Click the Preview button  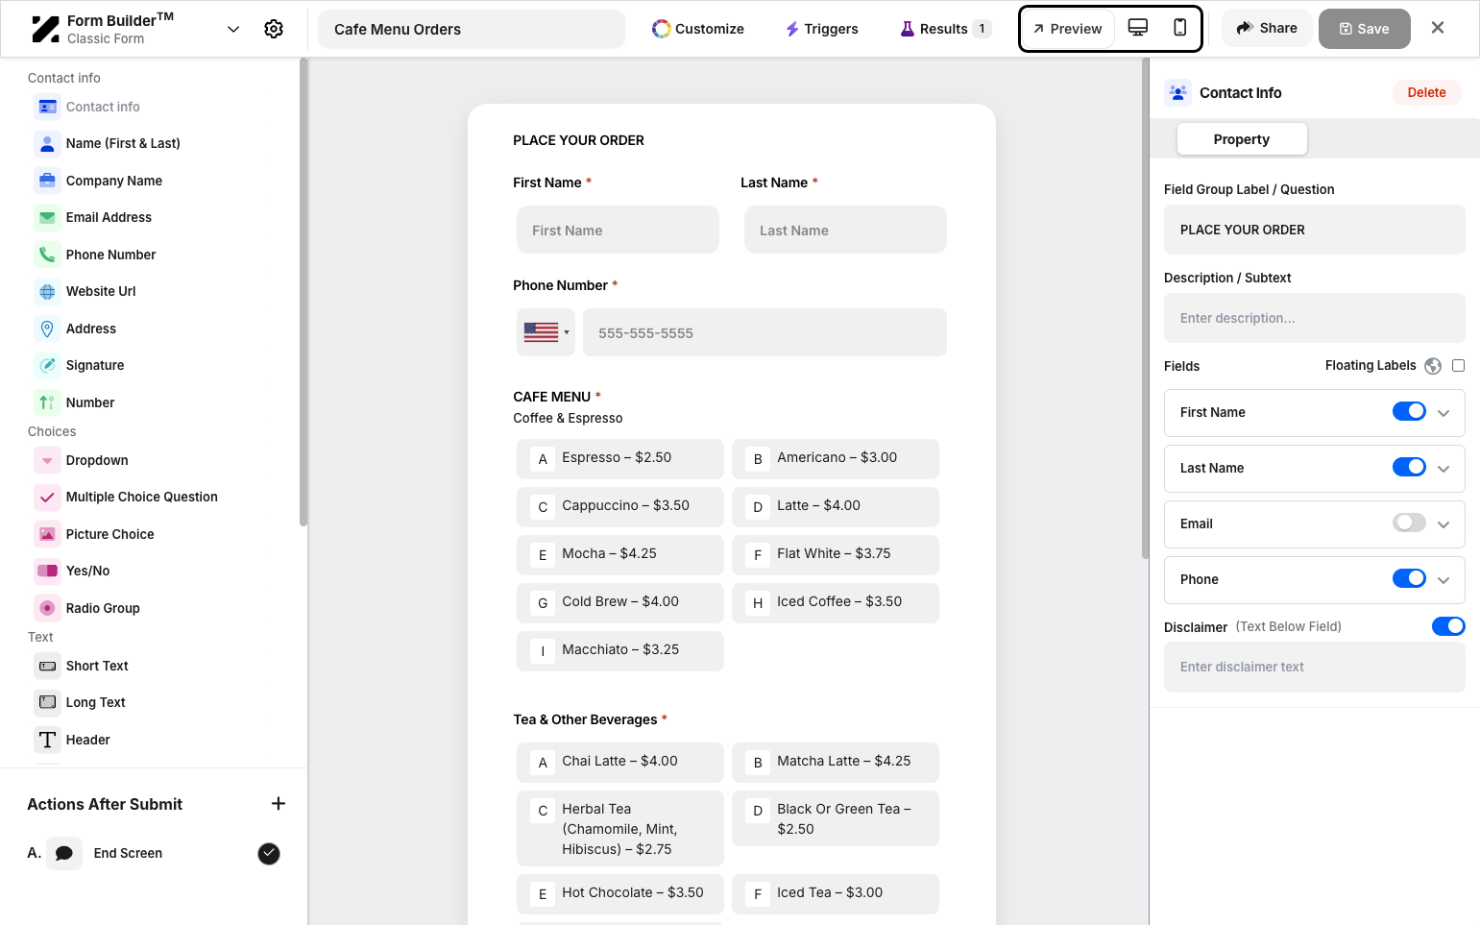click(1068, 29)
